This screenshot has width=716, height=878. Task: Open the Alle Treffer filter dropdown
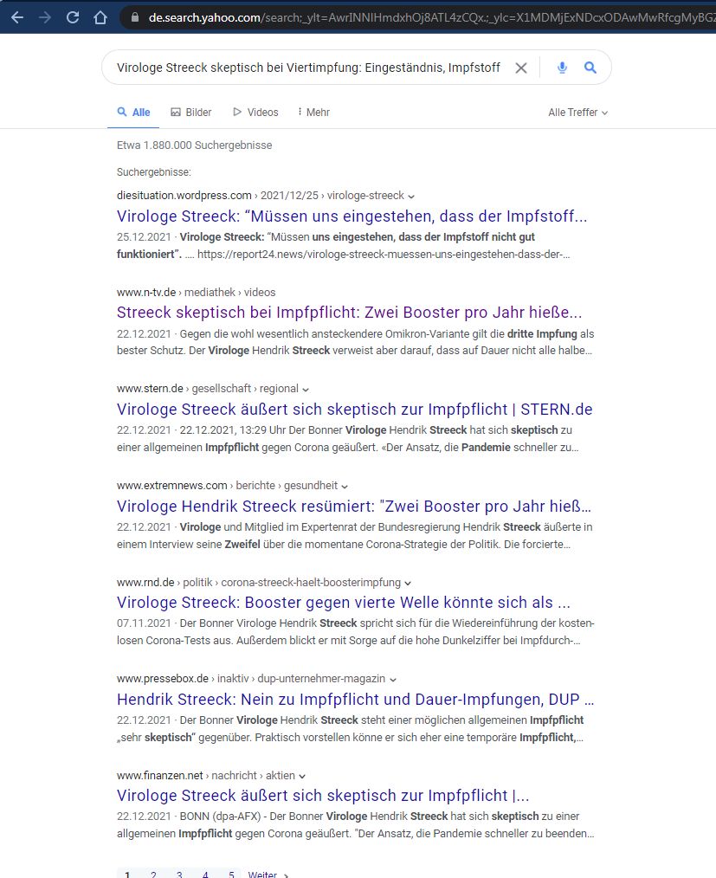pos(577,113)
